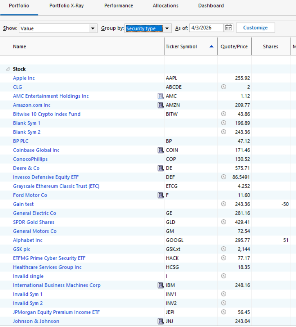This screenshot has height=327, width=296.
Task: Click clock icon in CLG price cell
Action: (x=223, y=87)
